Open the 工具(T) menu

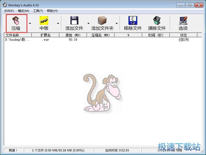[38, 11]
